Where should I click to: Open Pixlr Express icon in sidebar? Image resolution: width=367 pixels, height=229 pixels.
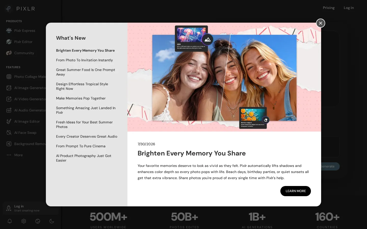(x=9, y=31)
